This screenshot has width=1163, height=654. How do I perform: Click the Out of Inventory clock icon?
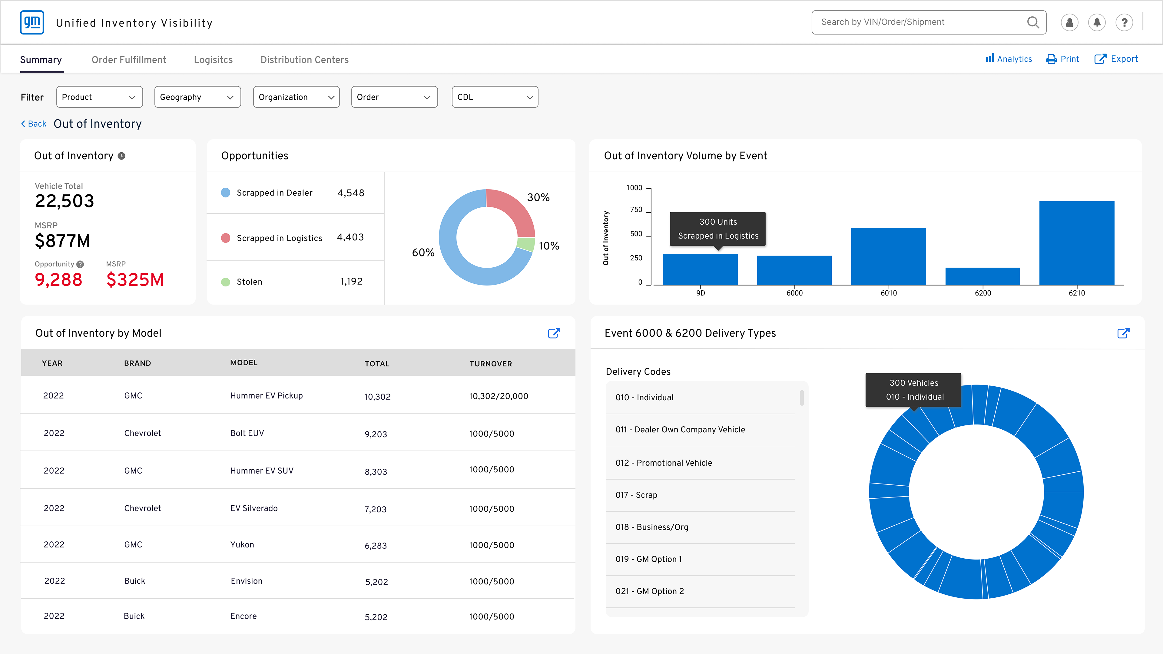[x=121, y=156]
